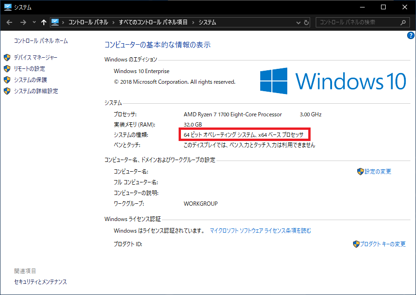Image resolution: width=416 pixels, height=295 pixels.
Task: Select すべてのコントロール パネル項目 breadcrumb
Action: (x=153, y=22)
